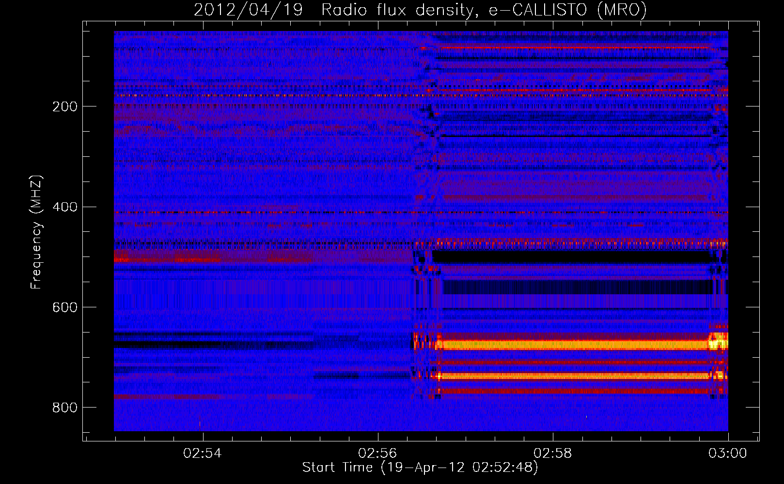Click the 02:54 time tick label
Screen dimensions: 784x484
click(203, 454)
